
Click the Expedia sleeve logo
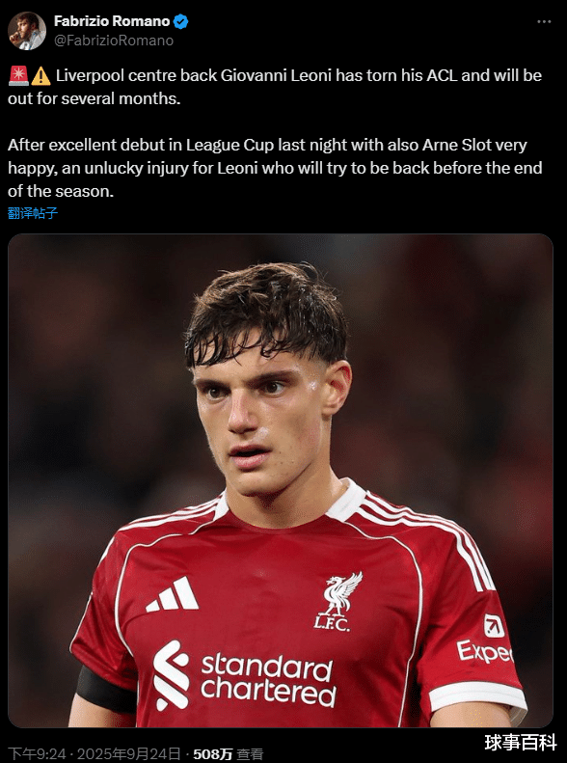(485, 640)
